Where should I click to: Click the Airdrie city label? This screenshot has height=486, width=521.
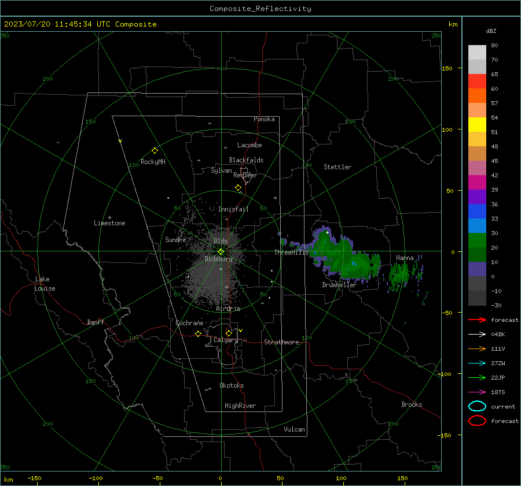[x=228, y=309]
